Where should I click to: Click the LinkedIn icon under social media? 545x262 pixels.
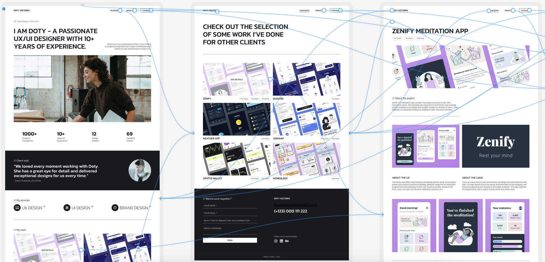pos(281,241)
